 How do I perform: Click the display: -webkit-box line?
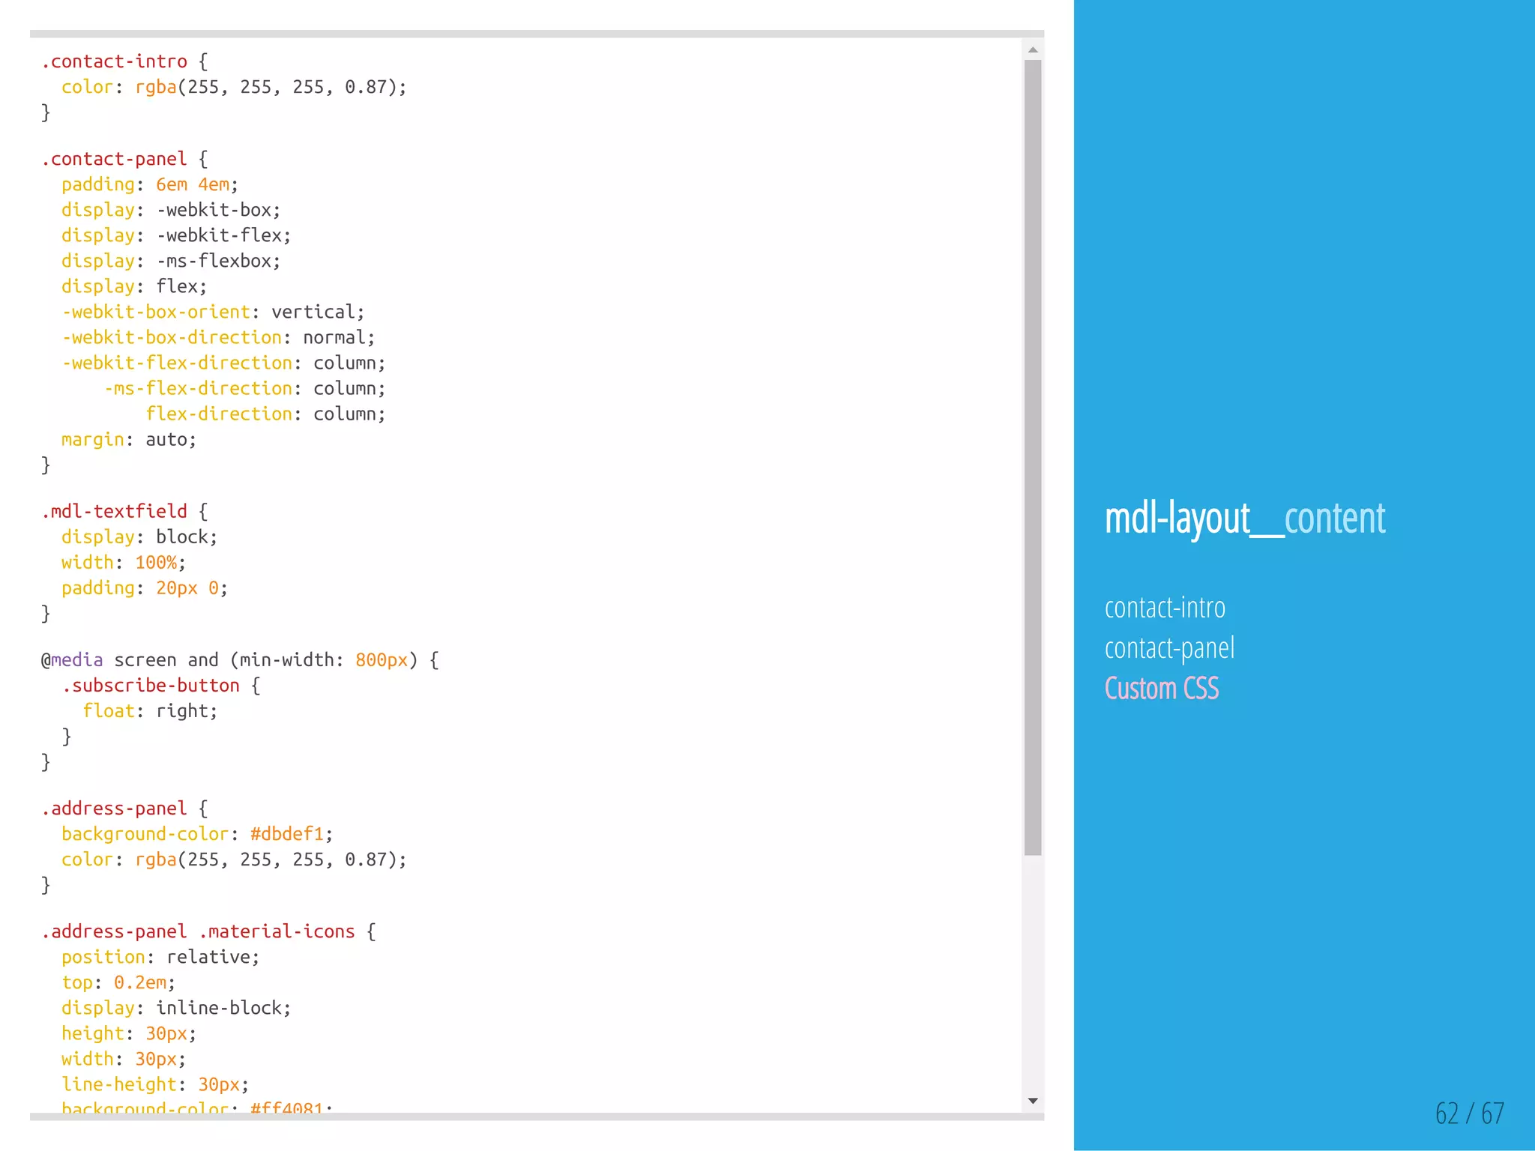click(171, 210)
